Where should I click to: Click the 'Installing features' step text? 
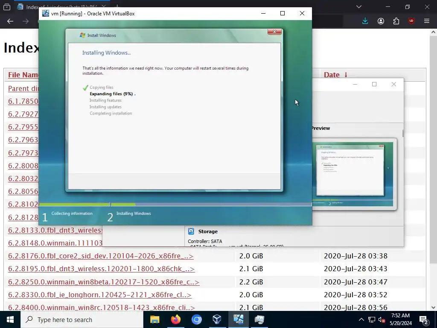tap(105, 100)
